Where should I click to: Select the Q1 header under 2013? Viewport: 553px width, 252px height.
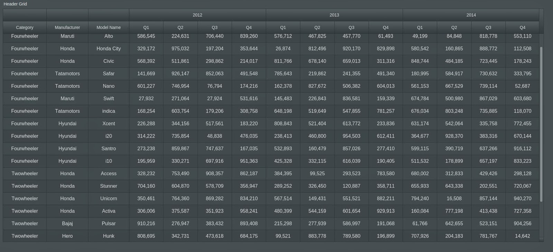(x=283, y=27)
